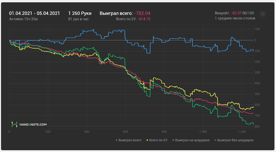Open graph settings via the gear icon
This screenshot has width=276, height=152.
pos(263,14)
